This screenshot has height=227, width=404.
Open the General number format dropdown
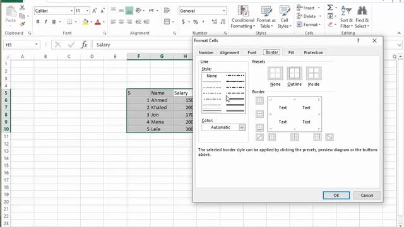(x=224, y=11)
